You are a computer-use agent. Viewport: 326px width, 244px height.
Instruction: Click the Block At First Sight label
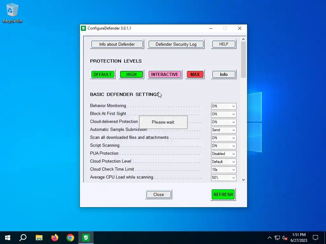(x=108, y=114)
